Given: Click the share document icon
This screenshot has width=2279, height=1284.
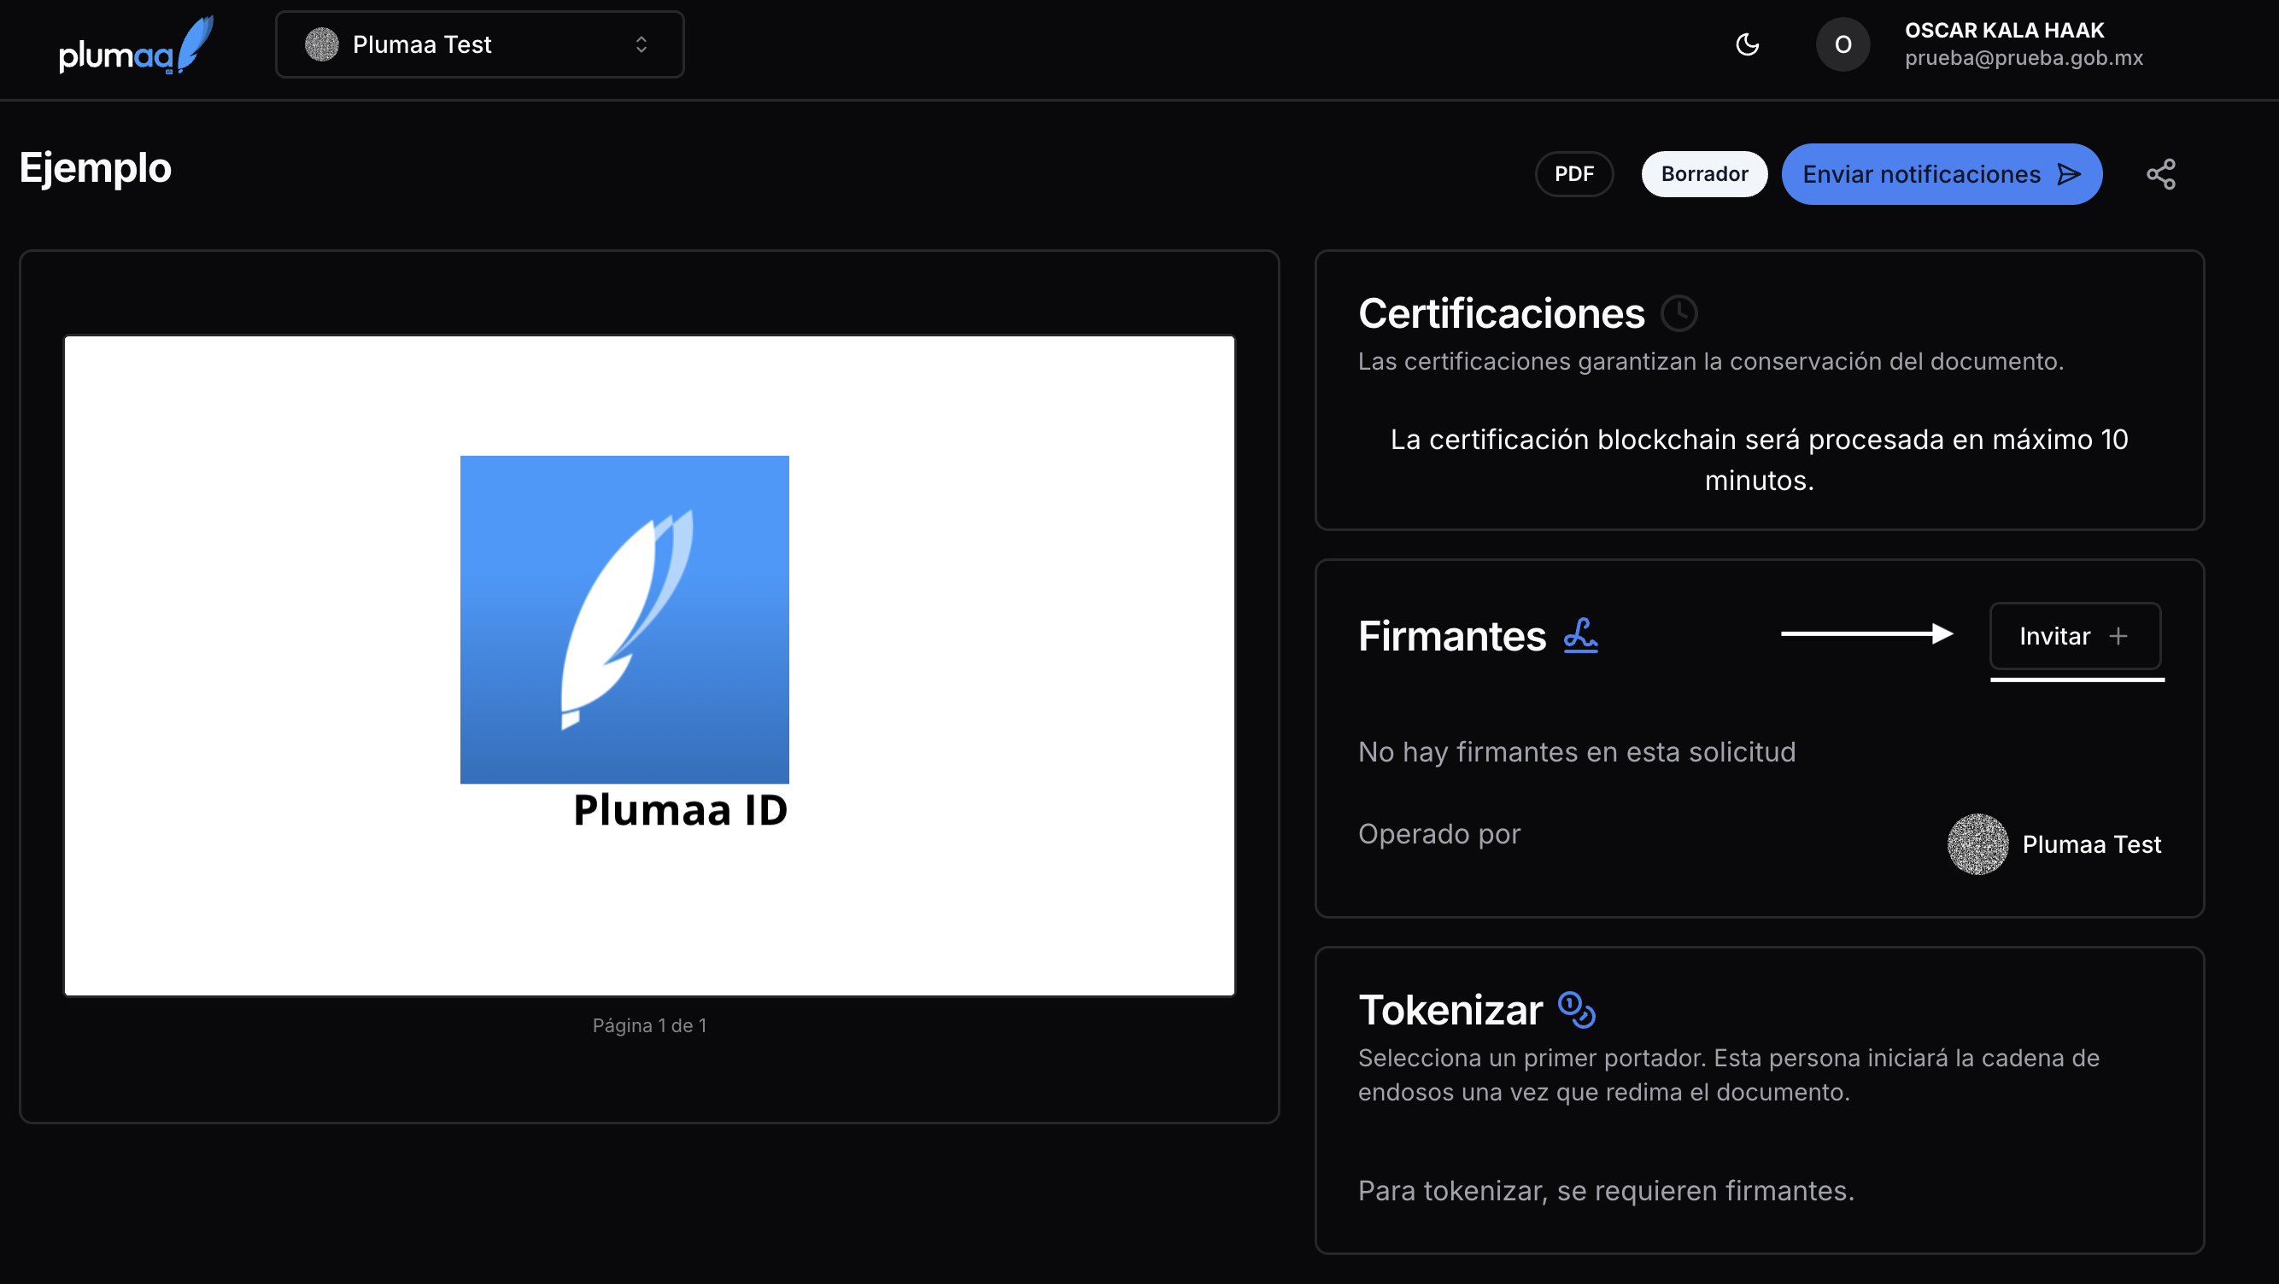Looking at the screenshot, I should click(x=2160, y=174).
